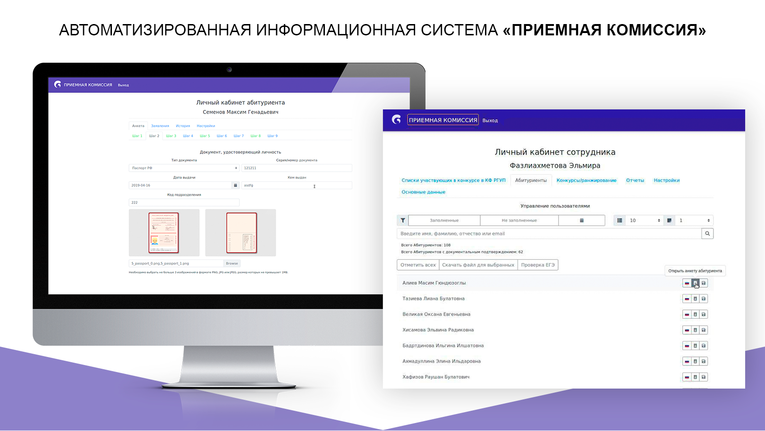The image size is (765, 431).
Task: Click the flag icon for Ахмадуллина Элина Ильдаровна
Action: click(687, 361)
